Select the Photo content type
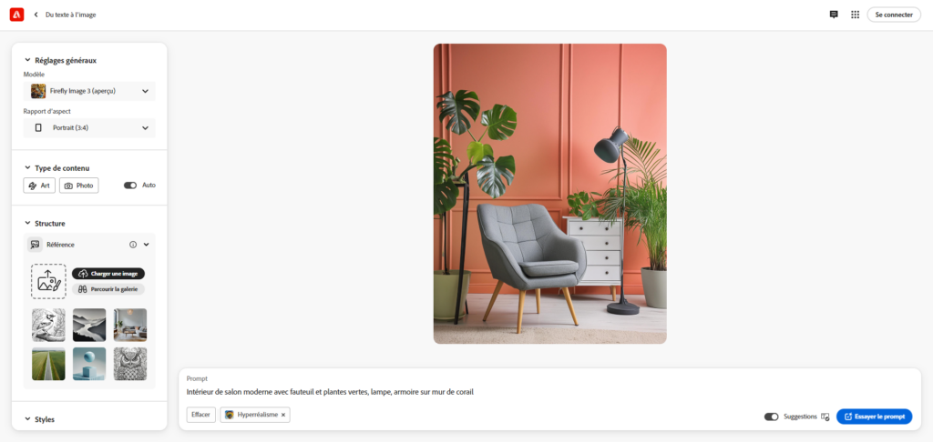The image size is (933, 442). click(x=79, y=186)
